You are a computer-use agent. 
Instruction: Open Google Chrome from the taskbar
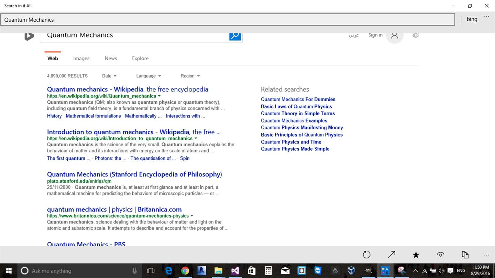point(185,271)
